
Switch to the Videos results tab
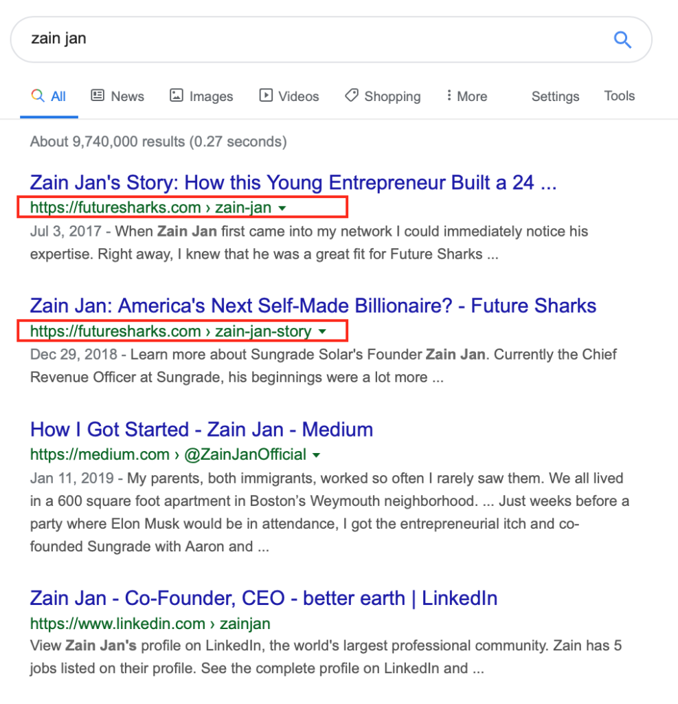point(289,96)
